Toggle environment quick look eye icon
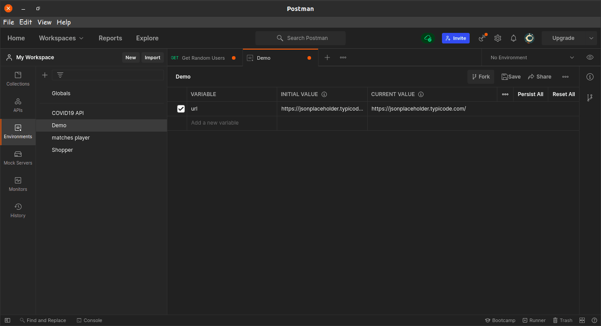This screenshot has height=326, width=601. click(x=590, y=57)
